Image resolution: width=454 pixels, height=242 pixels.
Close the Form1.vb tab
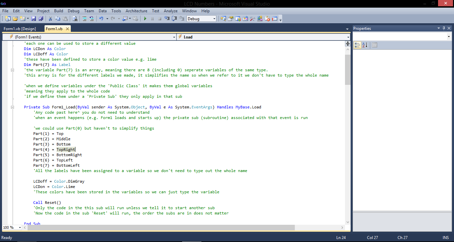coord(67,29)
